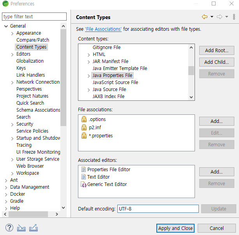The image size is (239, 235).
Task: Select Quick Search in the tree
Action: coord(30,103)
